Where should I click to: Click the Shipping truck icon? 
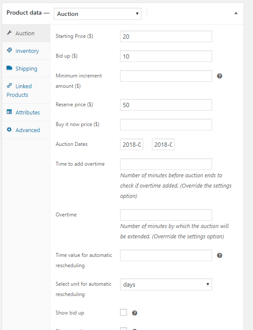coord(9,68)
